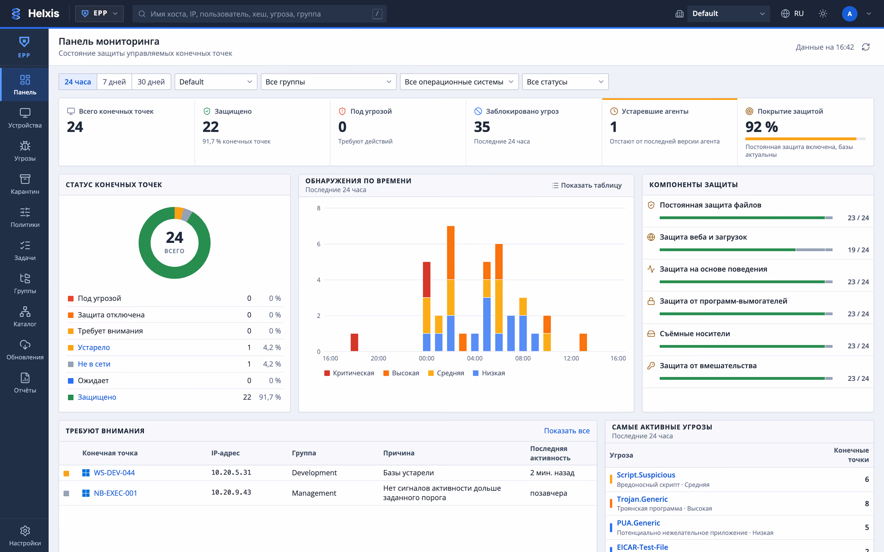Click the Показать все link
The width and height of the screenshot is (884, 552).
567,431
